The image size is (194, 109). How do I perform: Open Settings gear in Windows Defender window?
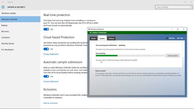(x=167, y=38)
